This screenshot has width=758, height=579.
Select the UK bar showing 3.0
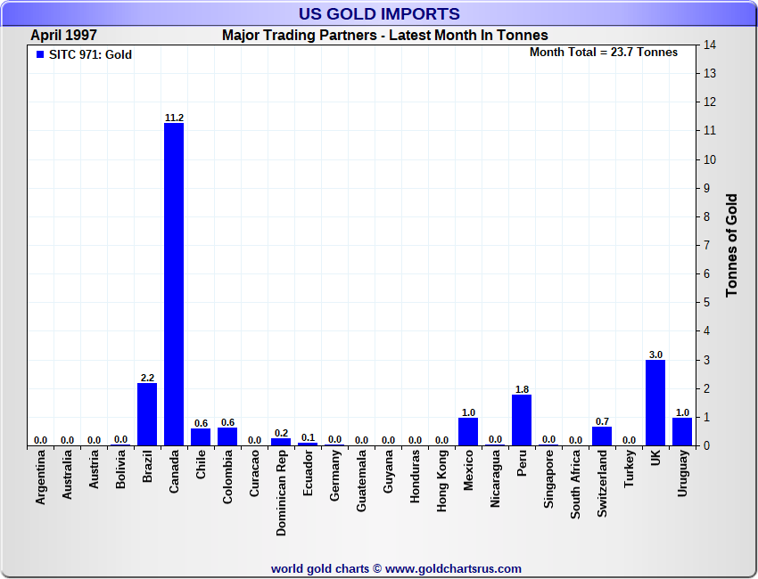point(655,403)
